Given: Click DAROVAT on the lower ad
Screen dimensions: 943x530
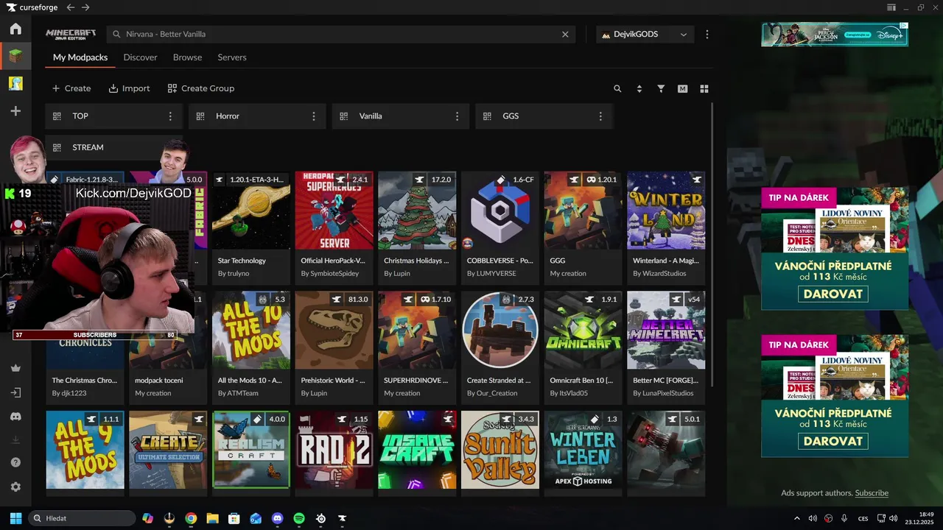Looking at the screenshot, I should click(834, 441).
